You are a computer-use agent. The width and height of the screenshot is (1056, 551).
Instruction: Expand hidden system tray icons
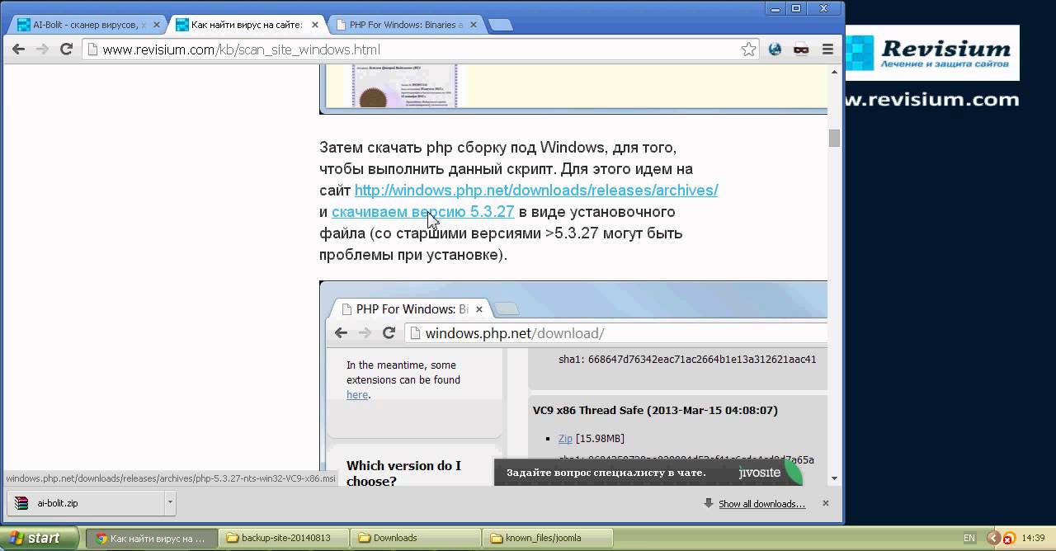coord(995,539)
